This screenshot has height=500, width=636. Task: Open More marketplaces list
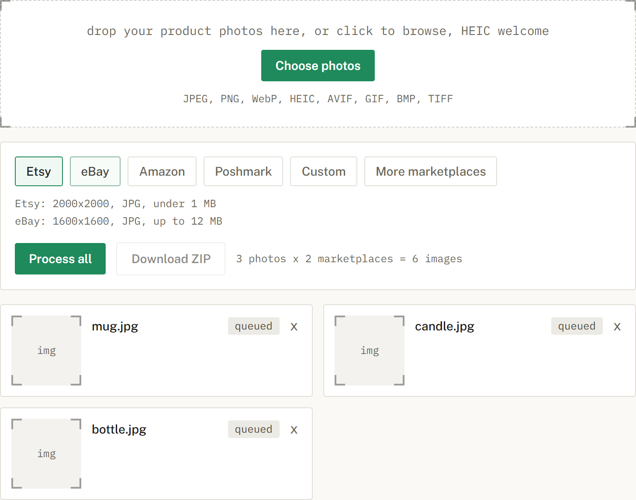(431, 171)
